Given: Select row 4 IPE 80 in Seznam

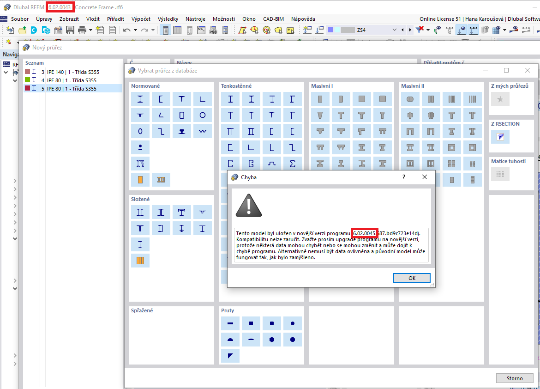Looking at the screenshot, I should 72,80.
